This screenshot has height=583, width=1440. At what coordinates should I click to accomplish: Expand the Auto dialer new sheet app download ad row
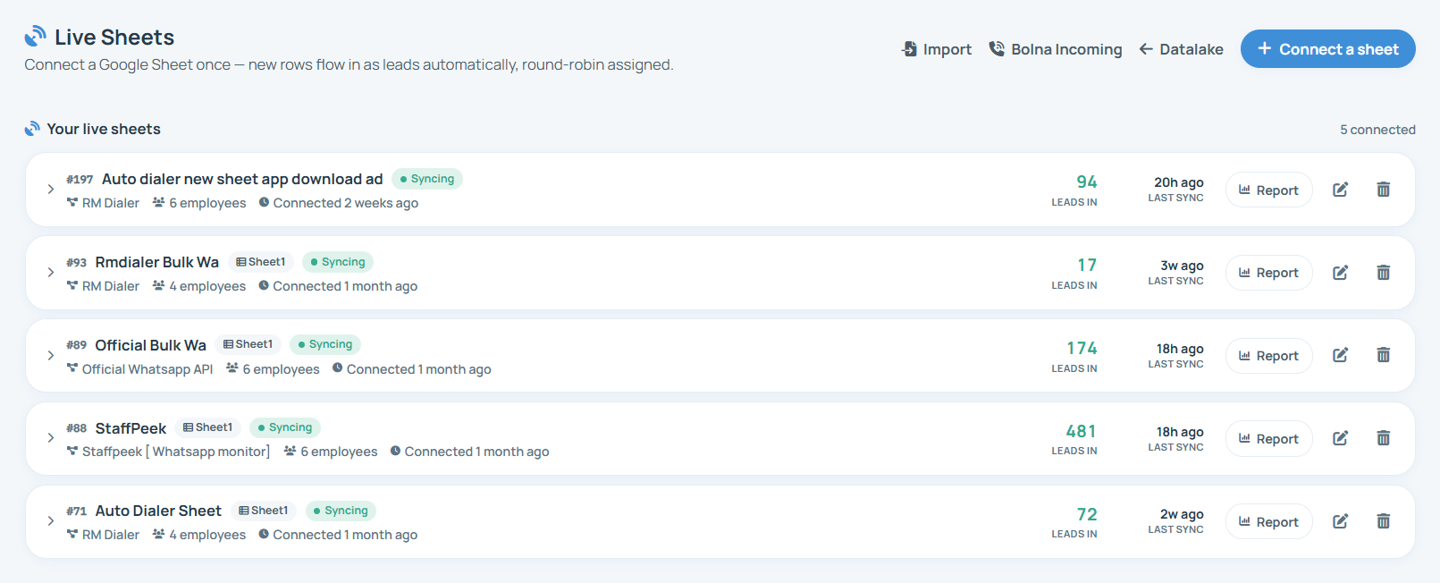[51, 190]
